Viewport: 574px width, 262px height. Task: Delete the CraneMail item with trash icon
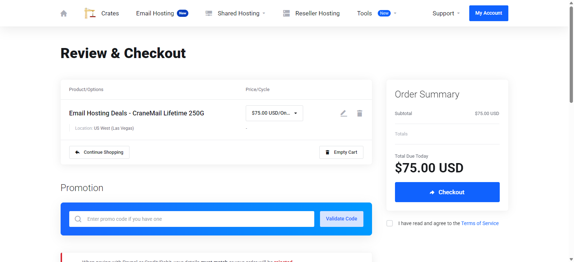coord(359,113)
